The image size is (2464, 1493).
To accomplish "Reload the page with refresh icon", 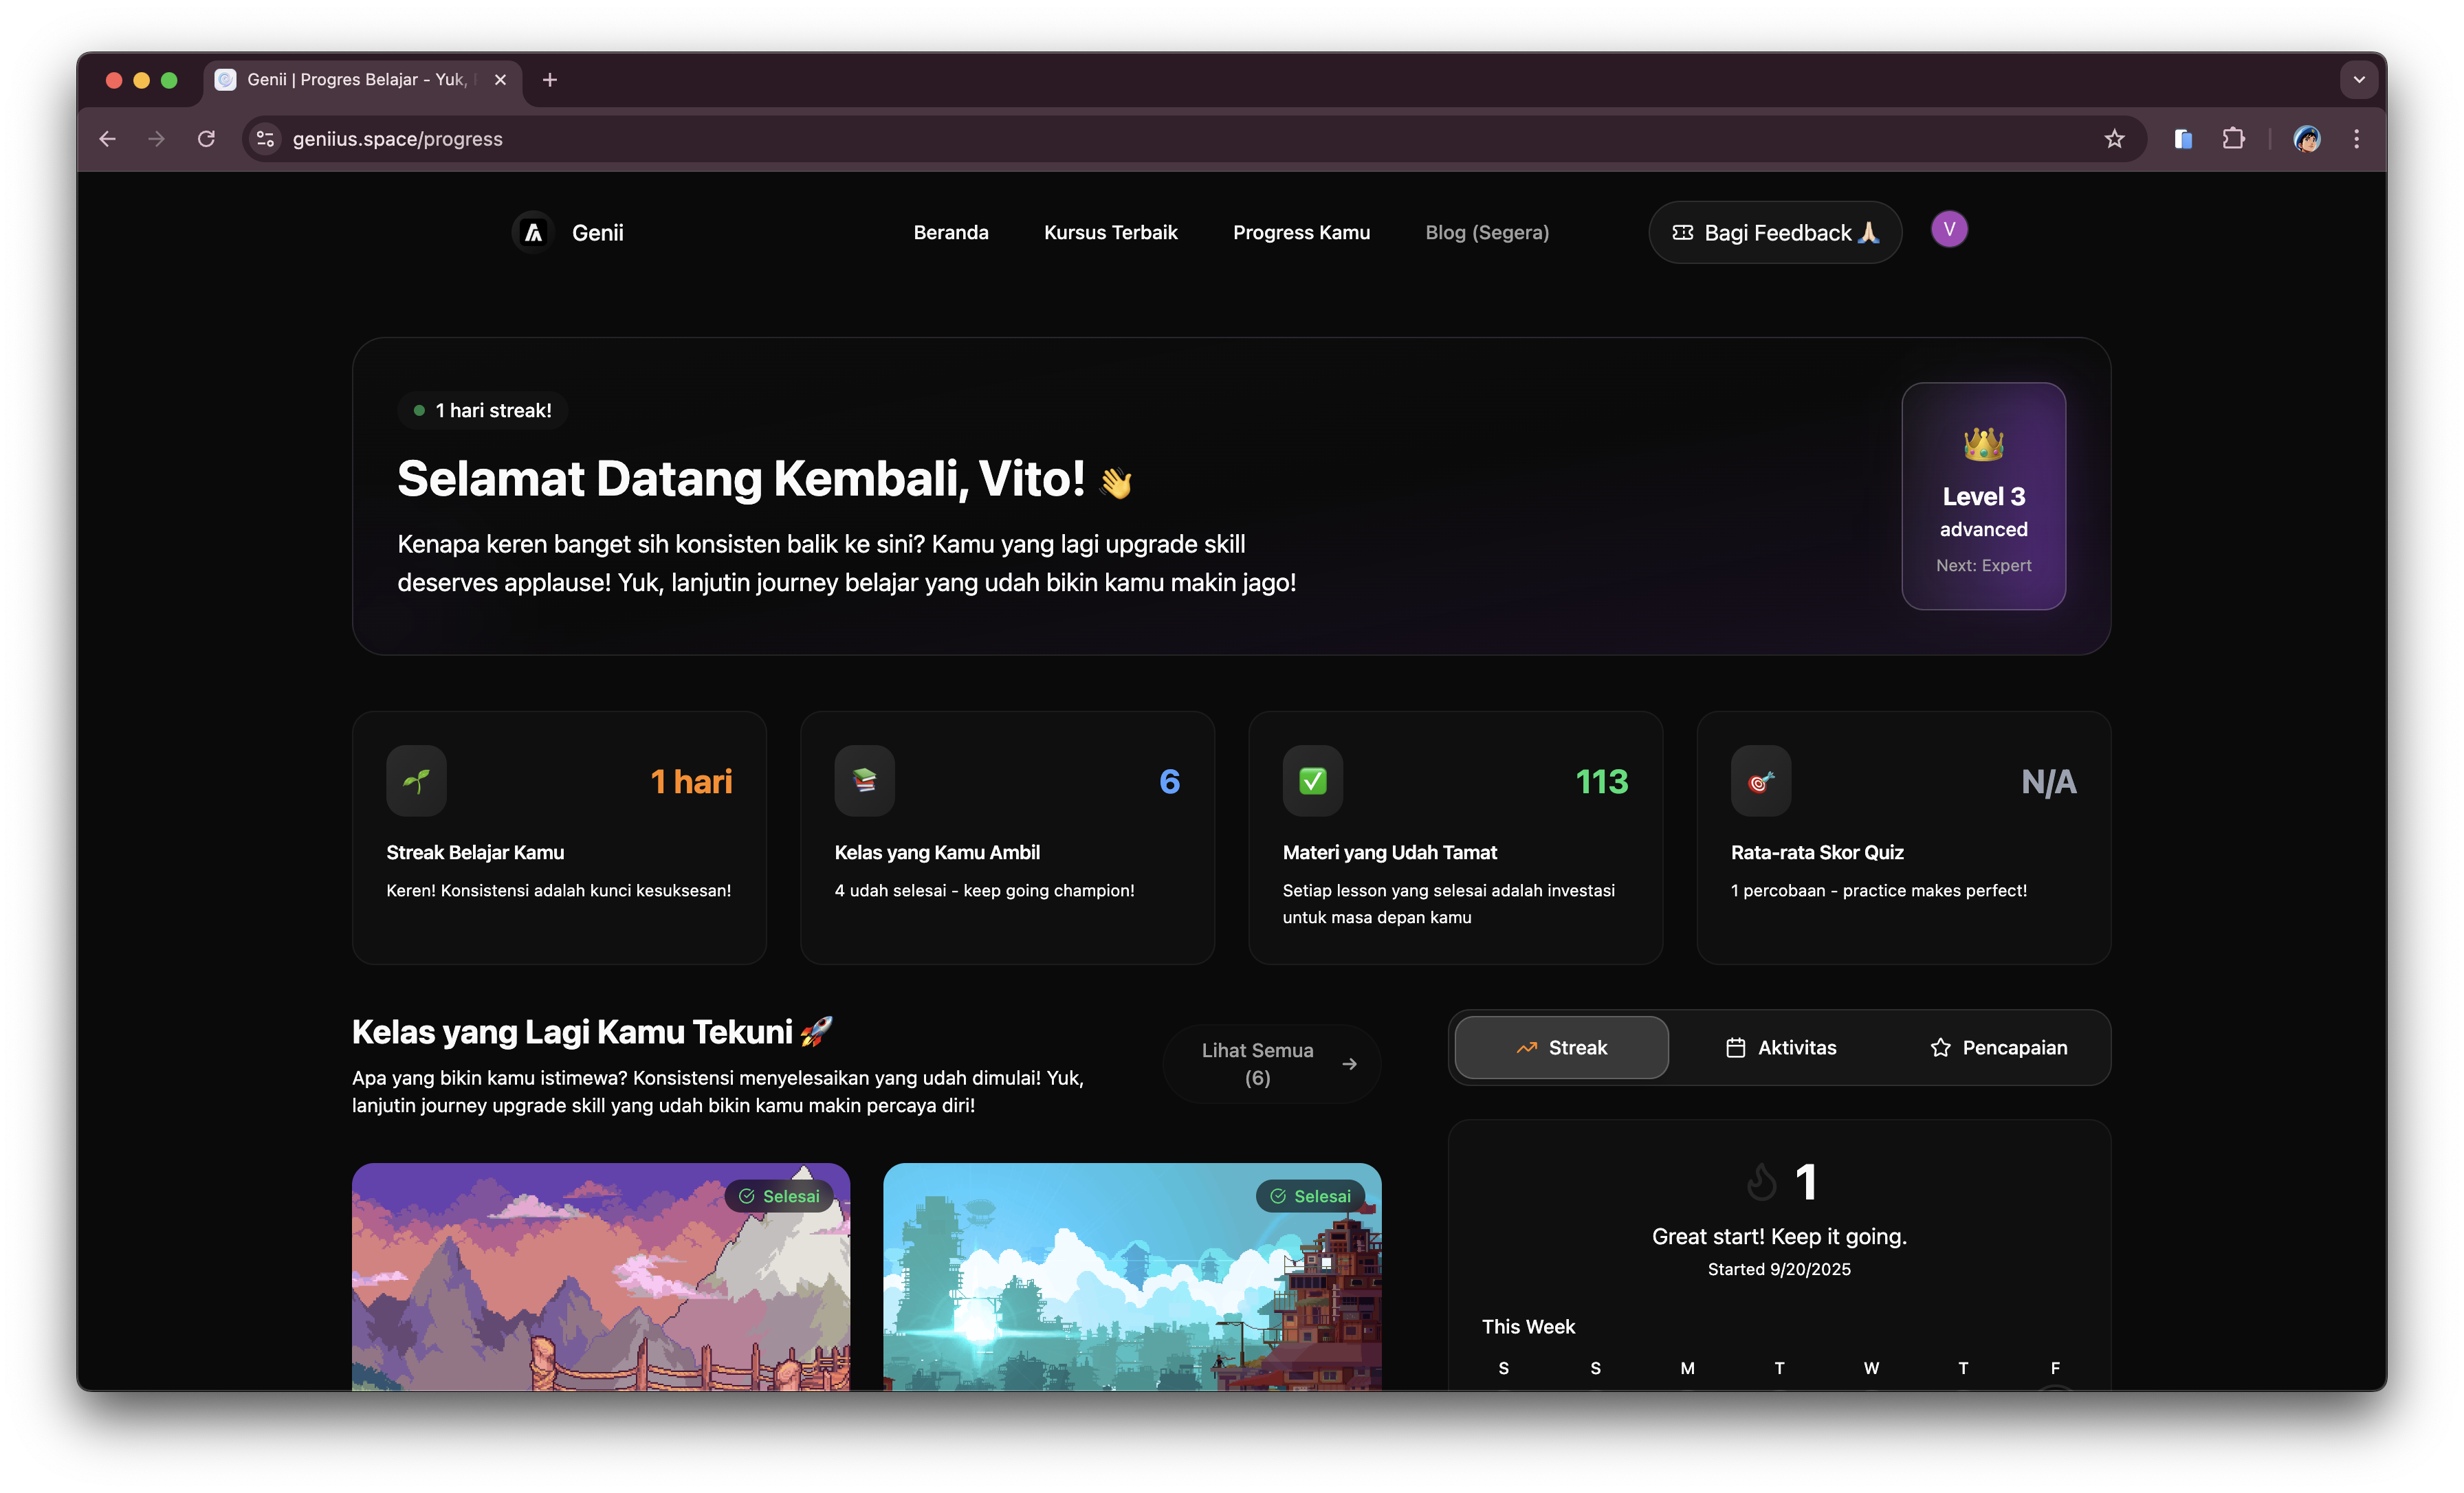I will (206, 139).
